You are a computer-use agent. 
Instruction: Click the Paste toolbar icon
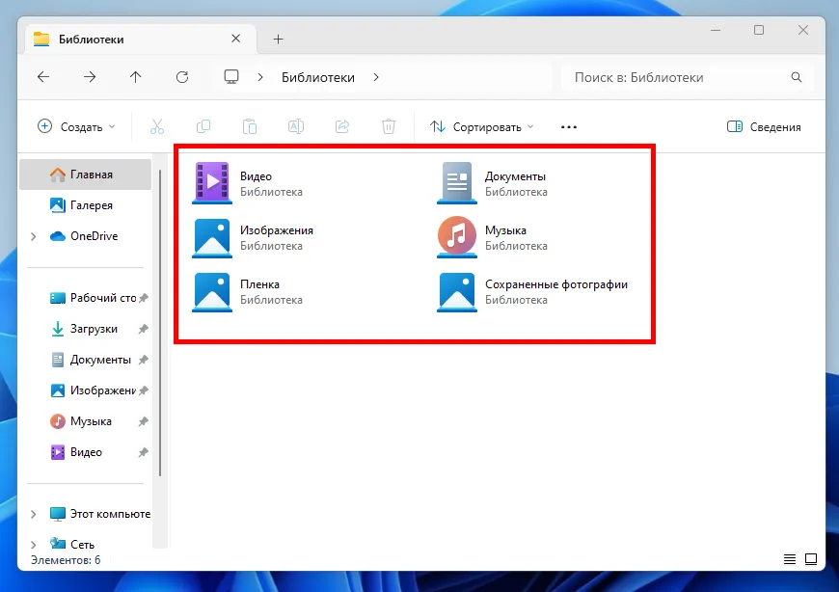coord(249,126)
